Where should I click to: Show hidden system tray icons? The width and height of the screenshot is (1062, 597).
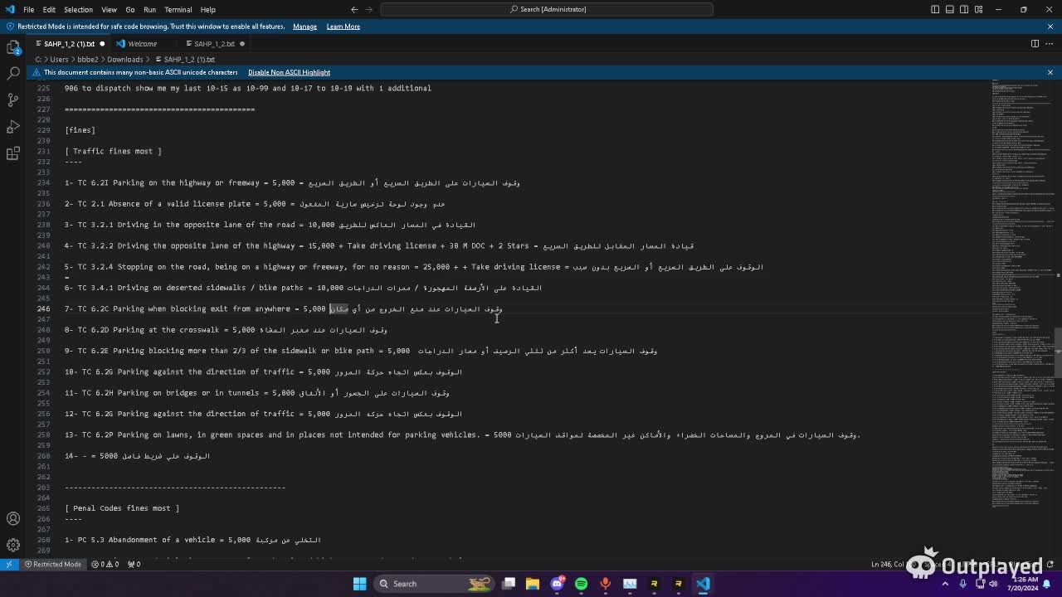point(945,583)
